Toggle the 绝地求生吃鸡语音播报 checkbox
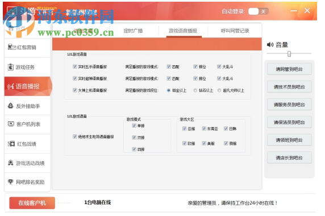The height and width of the screenshot is (216, 325). pyautogui.click(x=75, y=137)
